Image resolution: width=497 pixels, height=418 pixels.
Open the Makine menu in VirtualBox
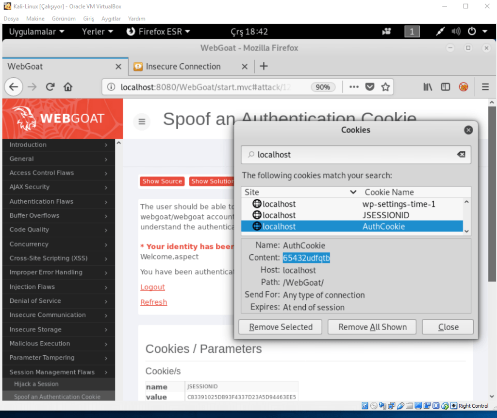35,18
